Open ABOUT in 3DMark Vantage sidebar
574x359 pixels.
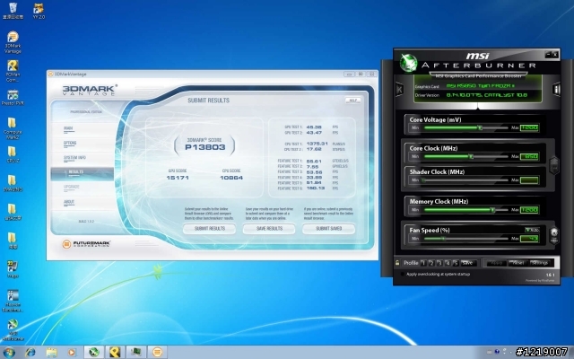pos(69,202)
